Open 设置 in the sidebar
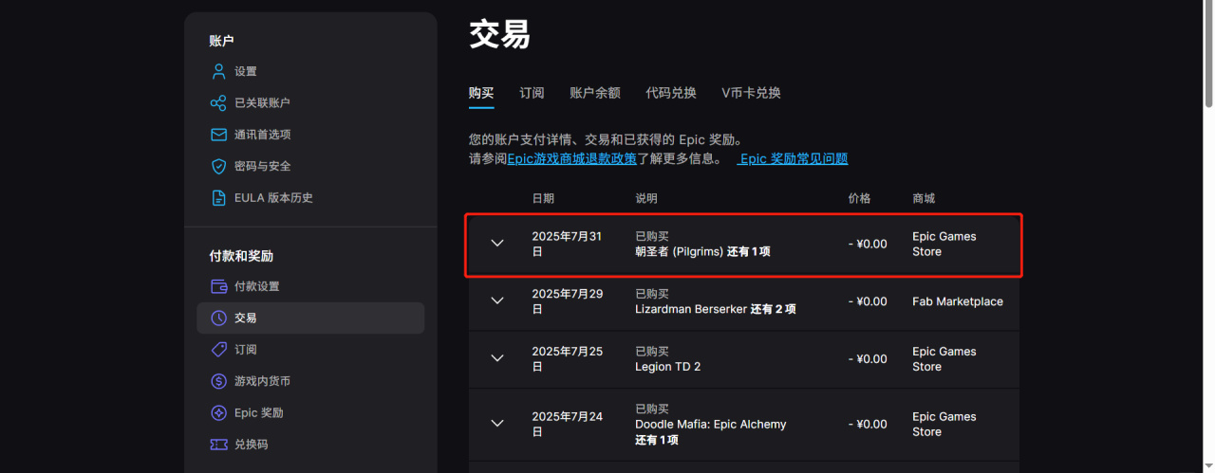 click(x=246, y=71)
